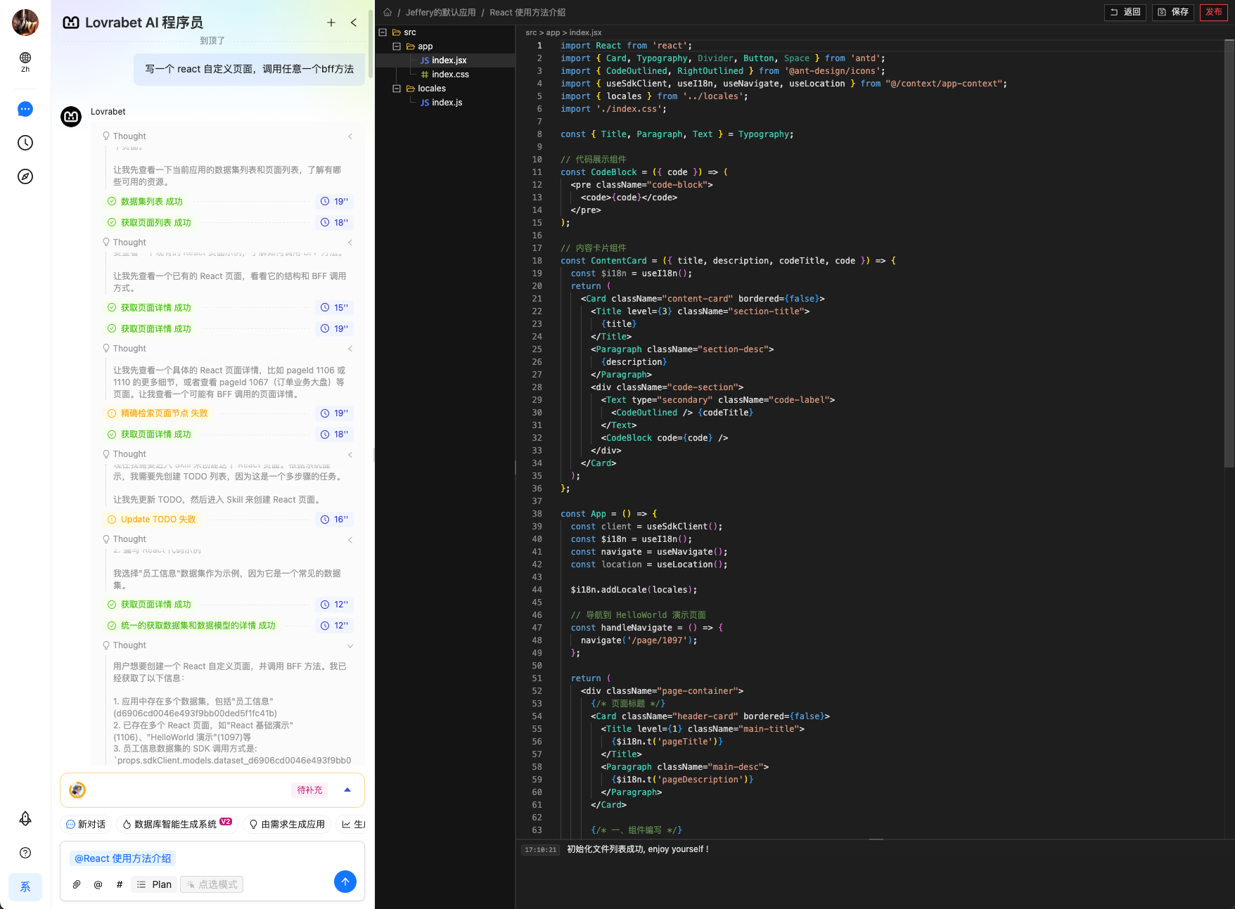Click the rocket icon in the sidebar
1235x909 pixels.
click(25, 819)
